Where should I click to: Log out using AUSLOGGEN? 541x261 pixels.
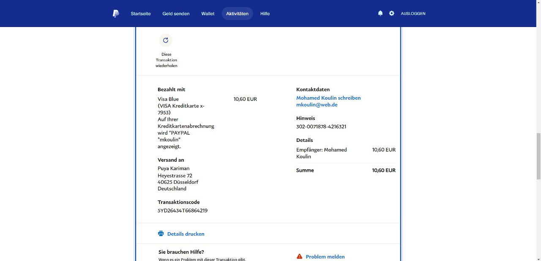(413, 14)
